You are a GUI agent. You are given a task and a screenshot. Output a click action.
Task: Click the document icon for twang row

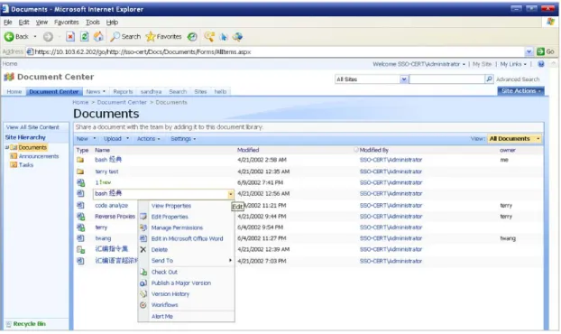click(80, 238)
